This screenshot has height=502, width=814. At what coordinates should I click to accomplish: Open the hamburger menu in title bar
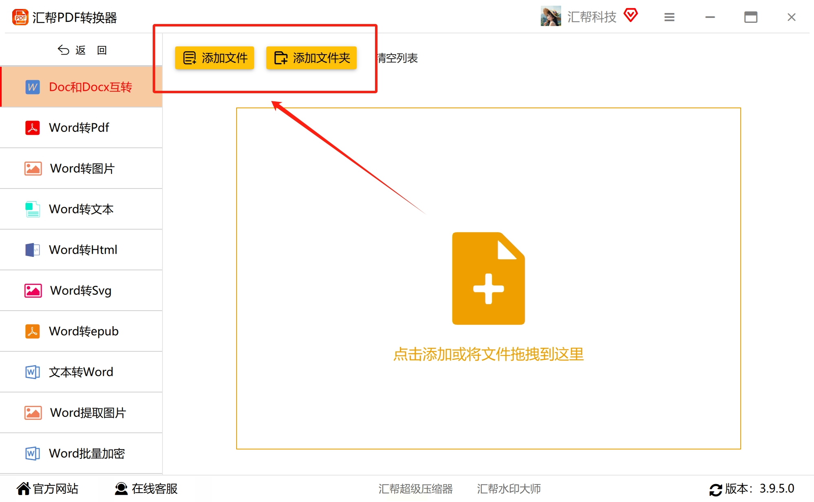(669, 17)
